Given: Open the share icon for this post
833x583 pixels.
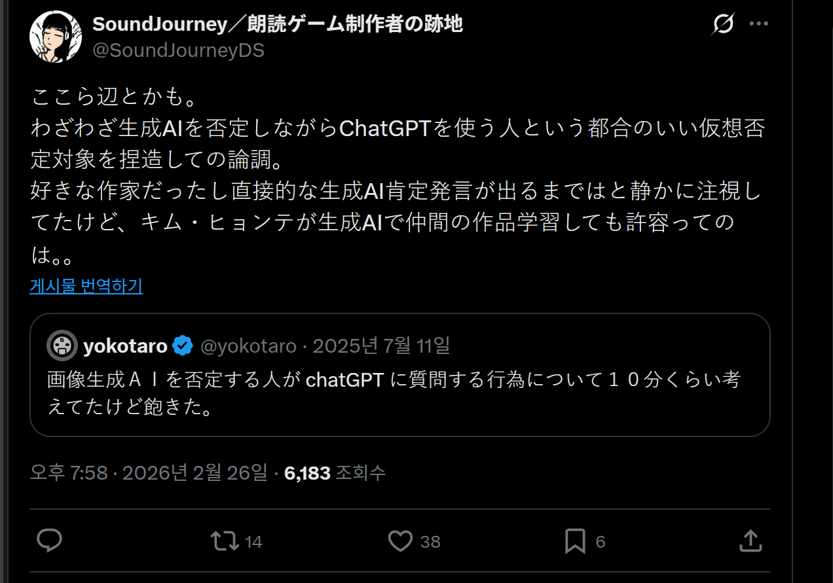Looking at the screenshot, I should coord(750,541).
